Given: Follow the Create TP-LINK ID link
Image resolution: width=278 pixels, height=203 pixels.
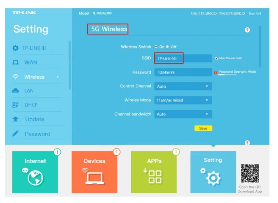Looking at the screenshot, I should pyautogui.click(x=232, y=14).
